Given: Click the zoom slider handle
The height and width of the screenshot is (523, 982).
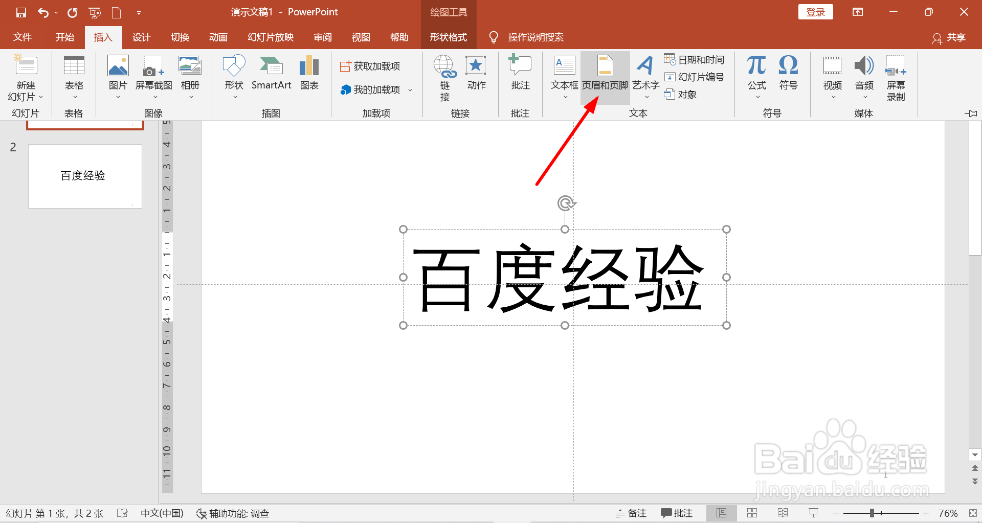Looking at the screenshot, I should click(872, 513).
